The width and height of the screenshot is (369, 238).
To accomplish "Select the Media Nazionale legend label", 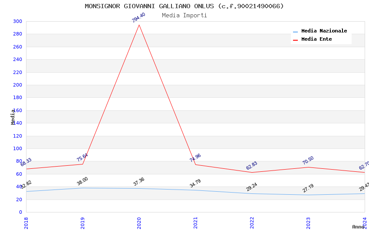I will (x=324, y=31).
